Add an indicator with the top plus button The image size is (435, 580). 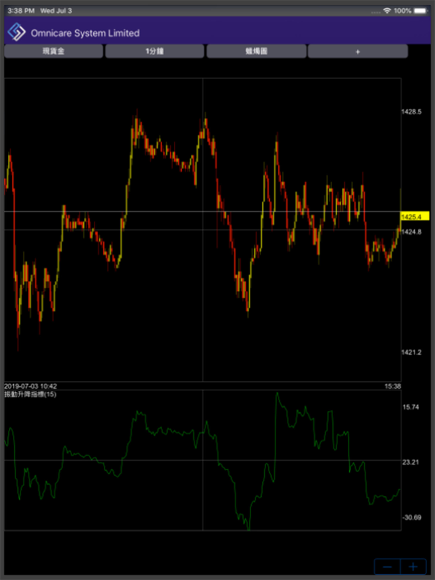(x=357, y=52)
